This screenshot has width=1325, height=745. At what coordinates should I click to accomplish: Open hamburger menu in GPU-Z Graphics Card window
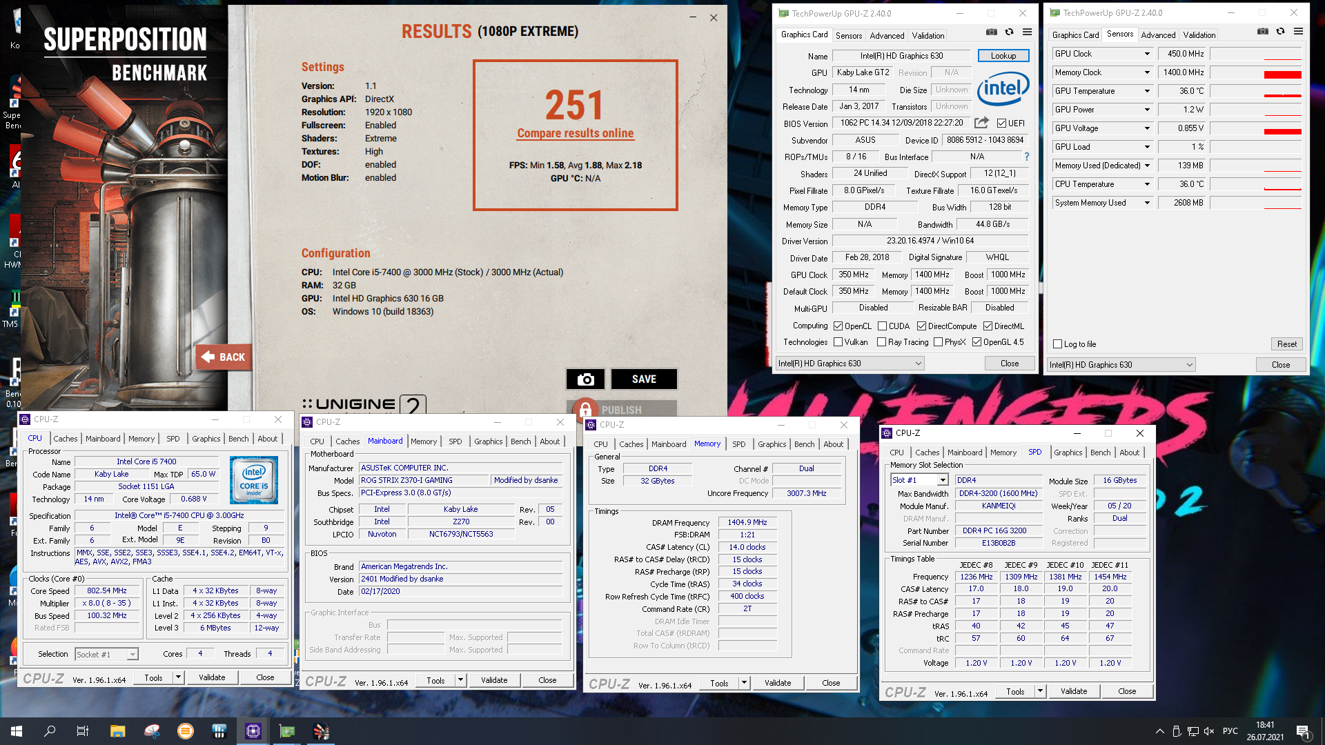coord(1027,32)
